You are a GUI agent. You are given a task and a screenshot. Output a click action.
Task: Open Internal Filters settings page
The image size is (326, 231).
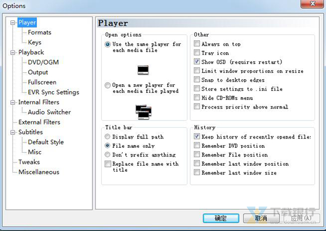39,102
